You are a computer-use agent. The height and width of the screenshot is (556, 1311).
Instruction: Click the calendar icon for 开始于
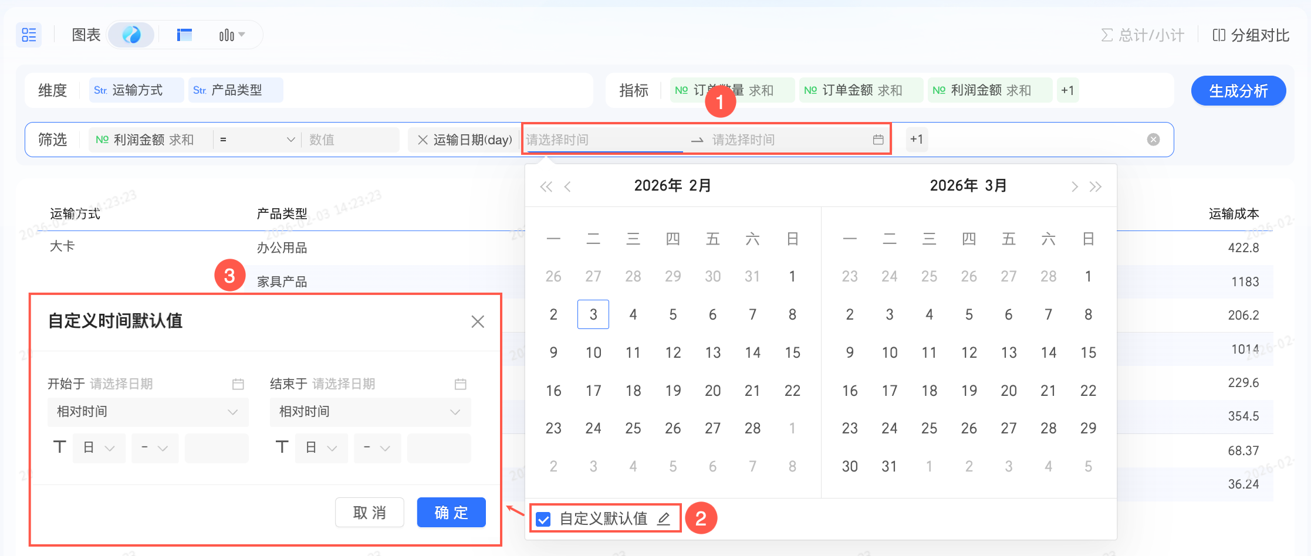(238, 384)
